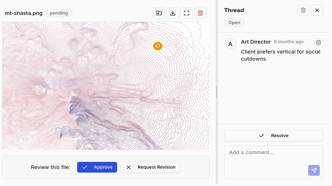This screenshot has width=332, height=186.
Task: Focus the Add a comment field
Action: (273, 162)
